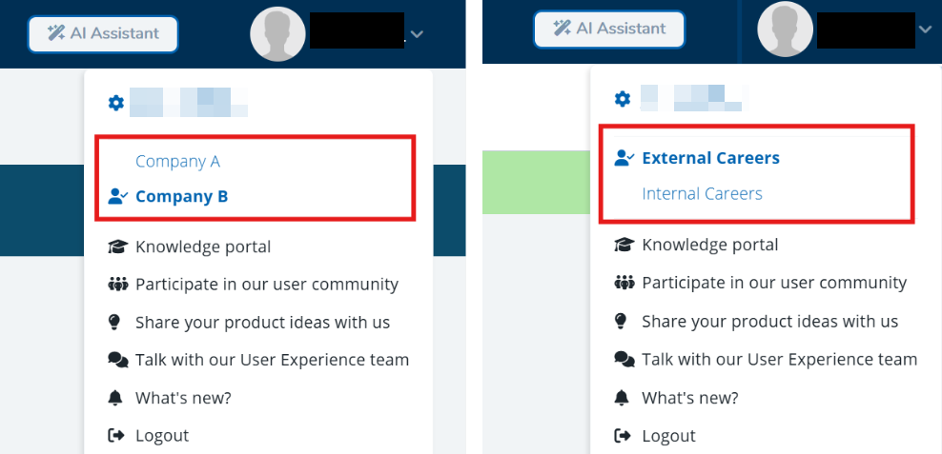This screenshot has height=454, width=942.
Task: Launch AI Assistant button in right screenshot
Action: click(609, 29)
